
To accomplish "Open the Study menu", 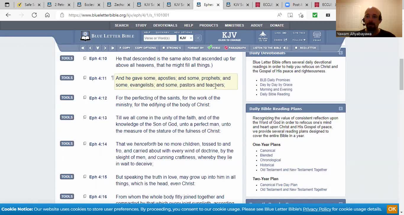I will pos(141,25).
